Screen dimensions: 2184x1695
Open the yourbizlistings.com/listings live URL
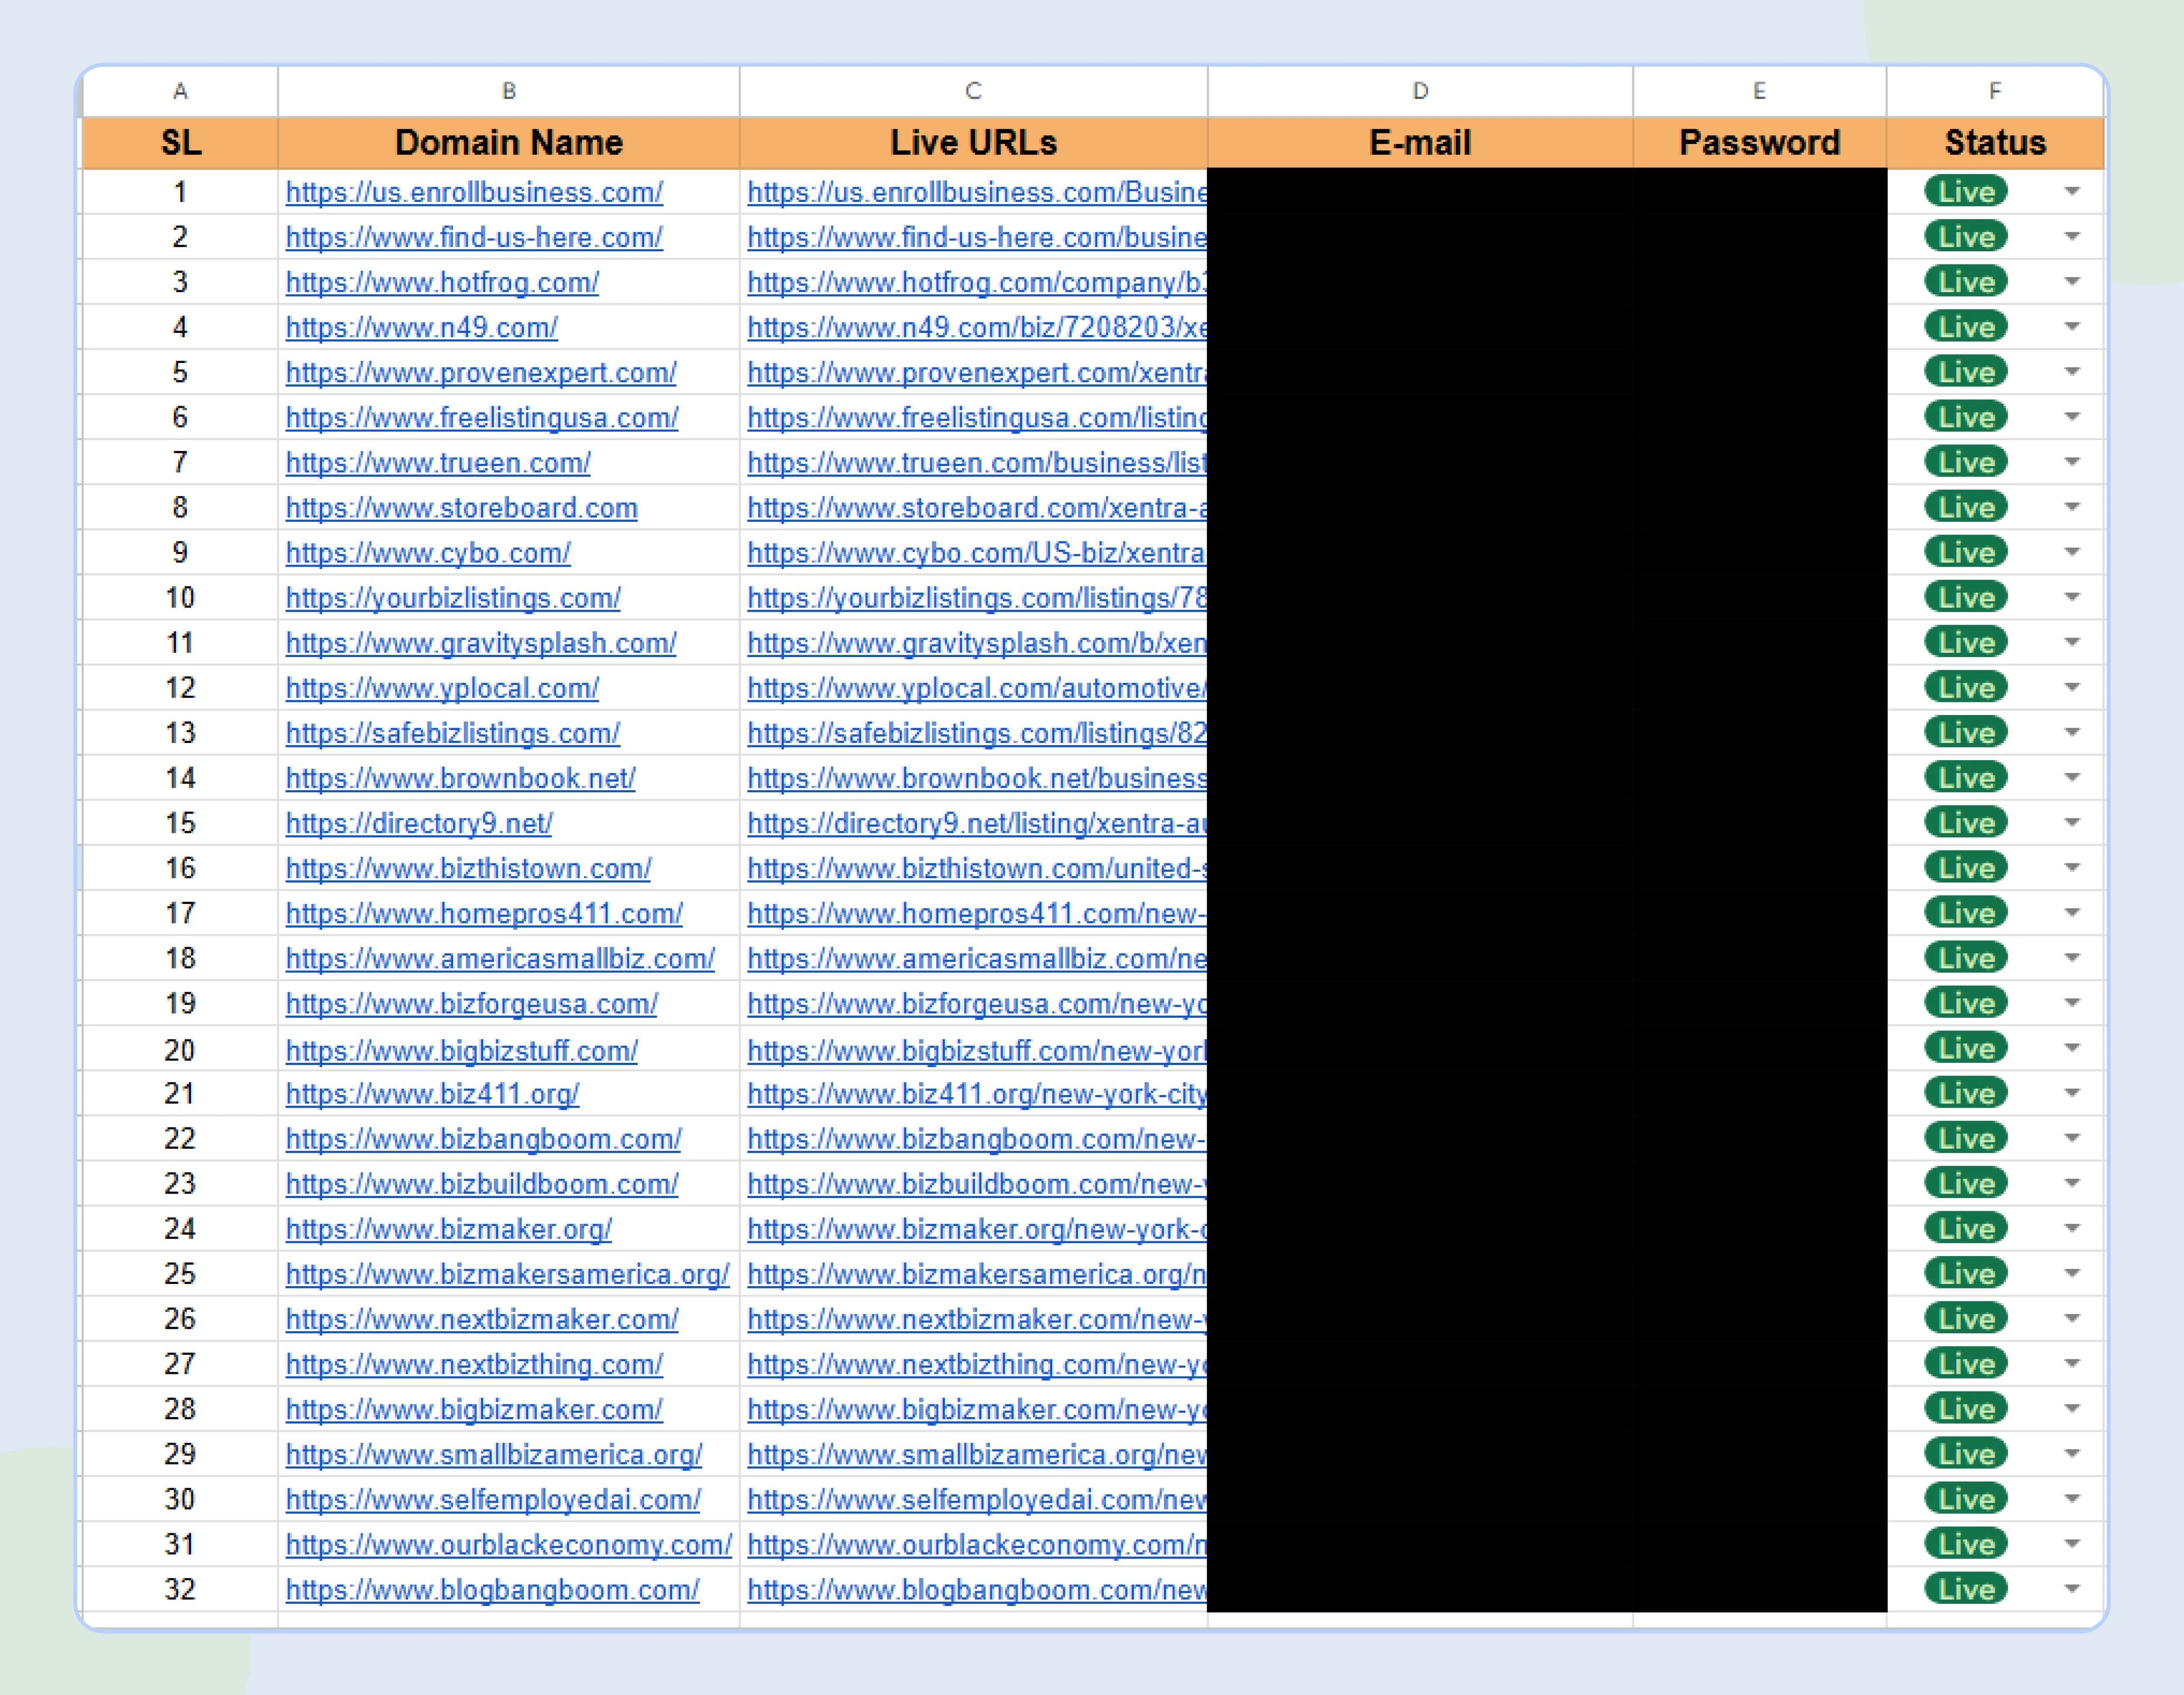click(x=977, y=598)
